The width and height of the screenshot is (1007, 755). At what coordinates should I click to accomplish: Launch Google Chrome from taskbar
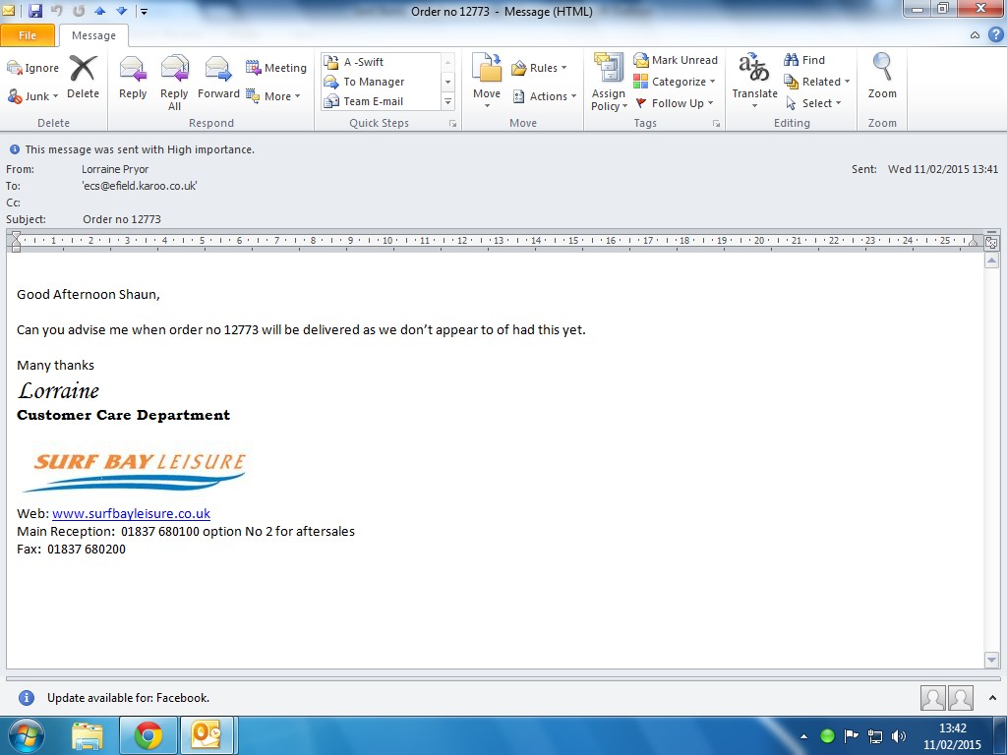(x=148, y=736)
